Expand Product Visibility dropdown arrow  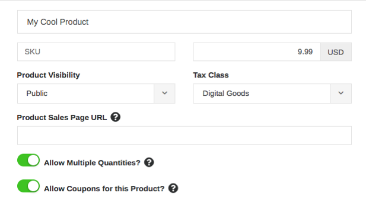pyautogui.click(x=164, y=94)
